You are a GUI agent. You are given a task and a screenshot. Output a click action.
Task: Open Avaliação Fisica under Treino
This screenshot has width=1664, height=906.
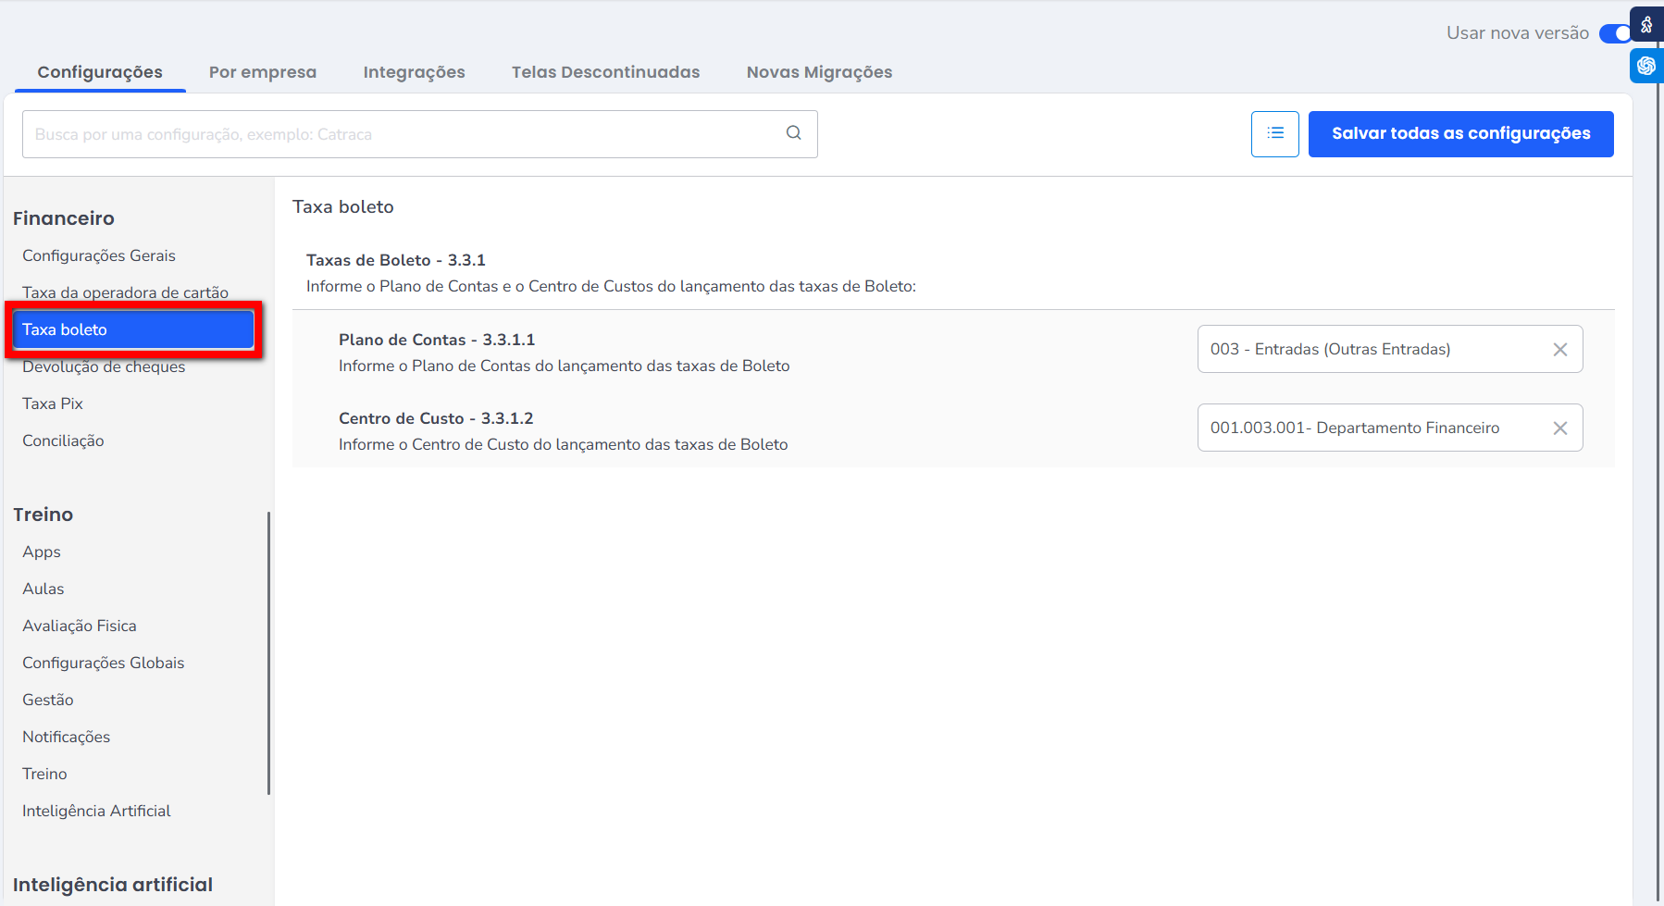pos(80,626)
